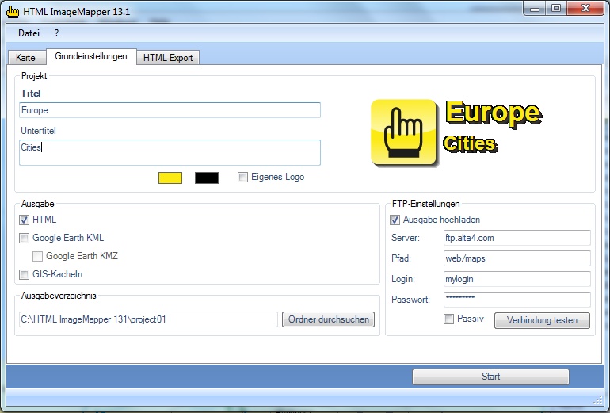Switch to the Karte tab
Viewport: 610px width, 413px height.
point(25,58)
